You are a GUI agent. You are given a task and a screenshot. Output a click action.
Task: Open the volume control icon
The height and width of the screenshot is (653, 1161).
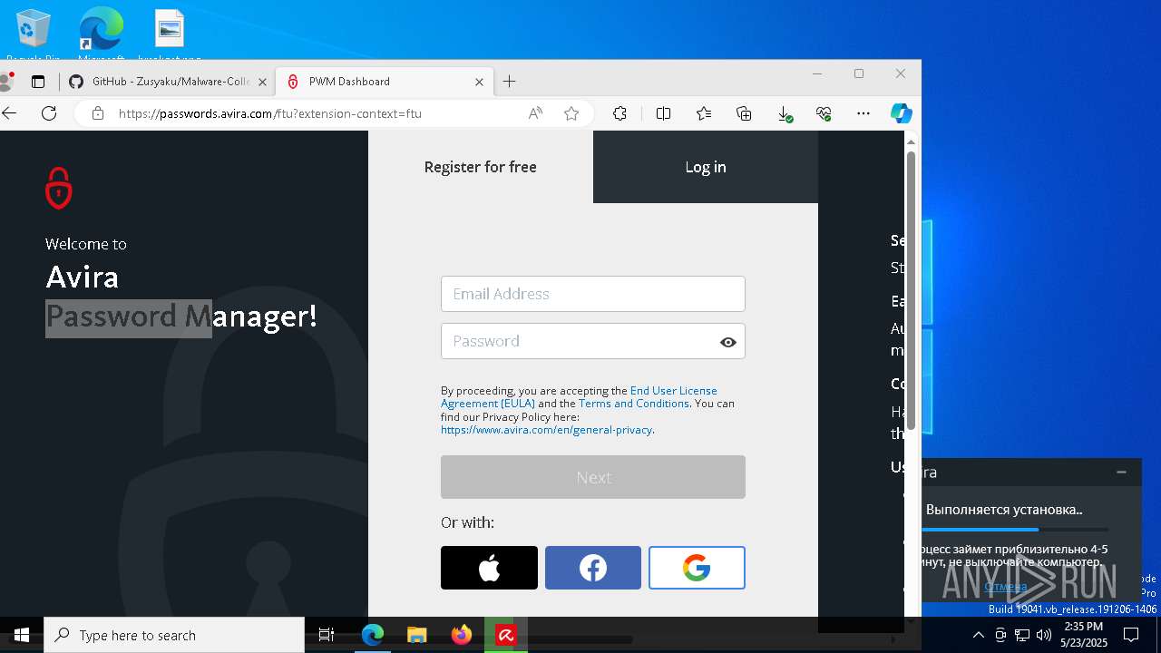[1044, 635]
